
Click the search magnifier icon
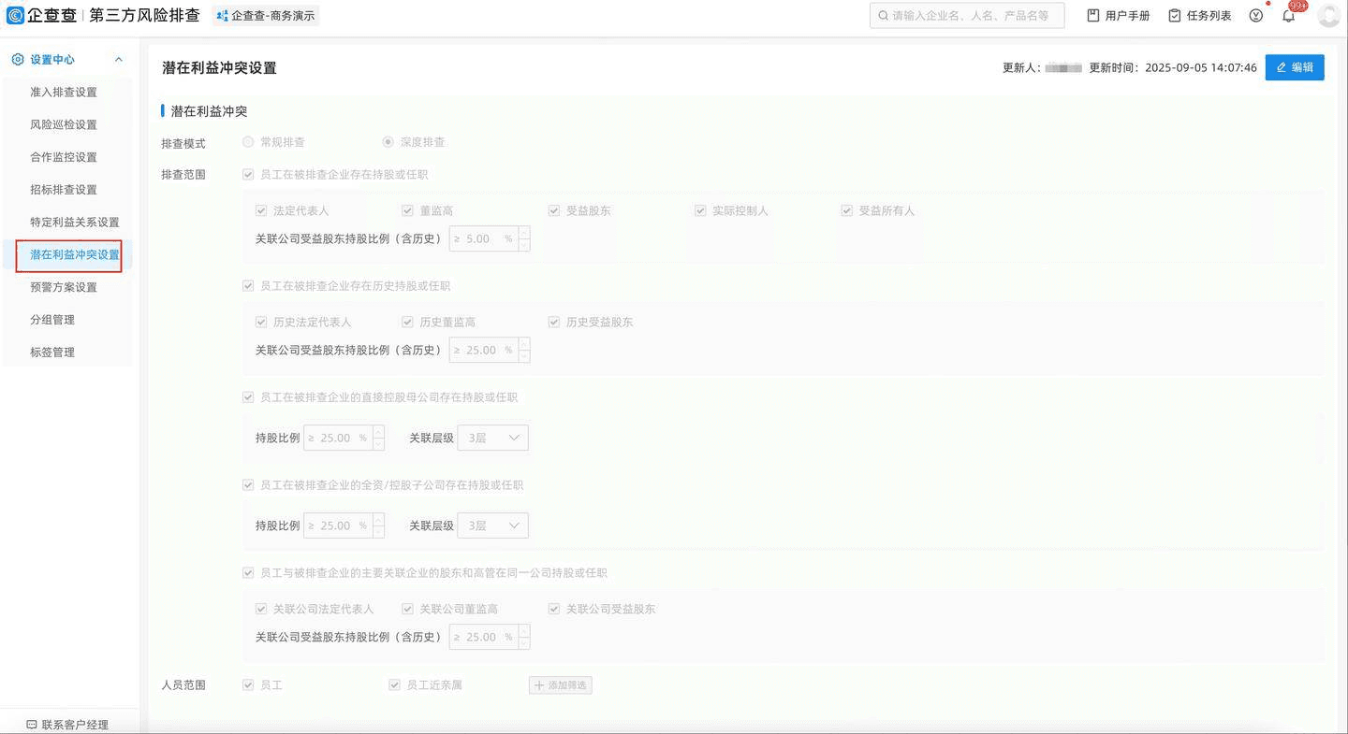coord(883,16)
